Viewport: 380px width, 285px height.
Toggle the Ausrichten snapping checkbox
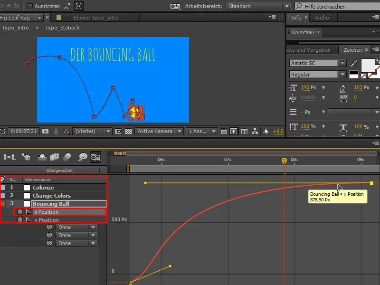coord(30,6)
